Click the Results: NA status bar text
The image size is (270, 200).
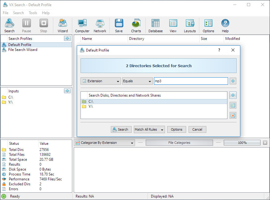tap(85, 196)
